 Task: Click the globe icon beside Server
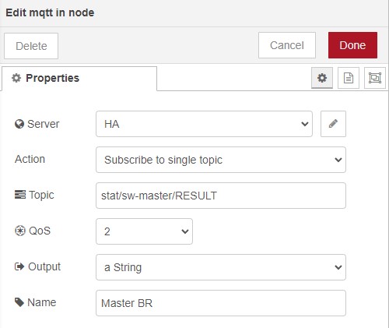[19, 124]
